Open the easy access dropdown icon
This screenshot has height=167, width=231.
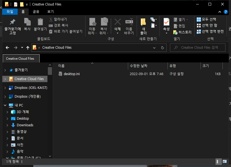point(153,26)
